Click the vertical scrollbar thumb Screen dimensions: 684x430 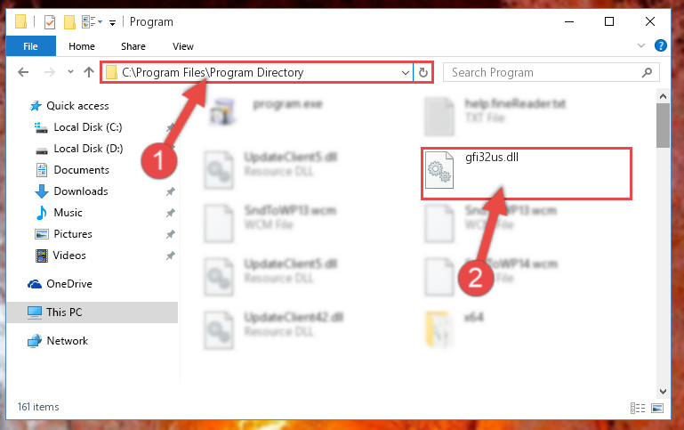click(663, 126)
